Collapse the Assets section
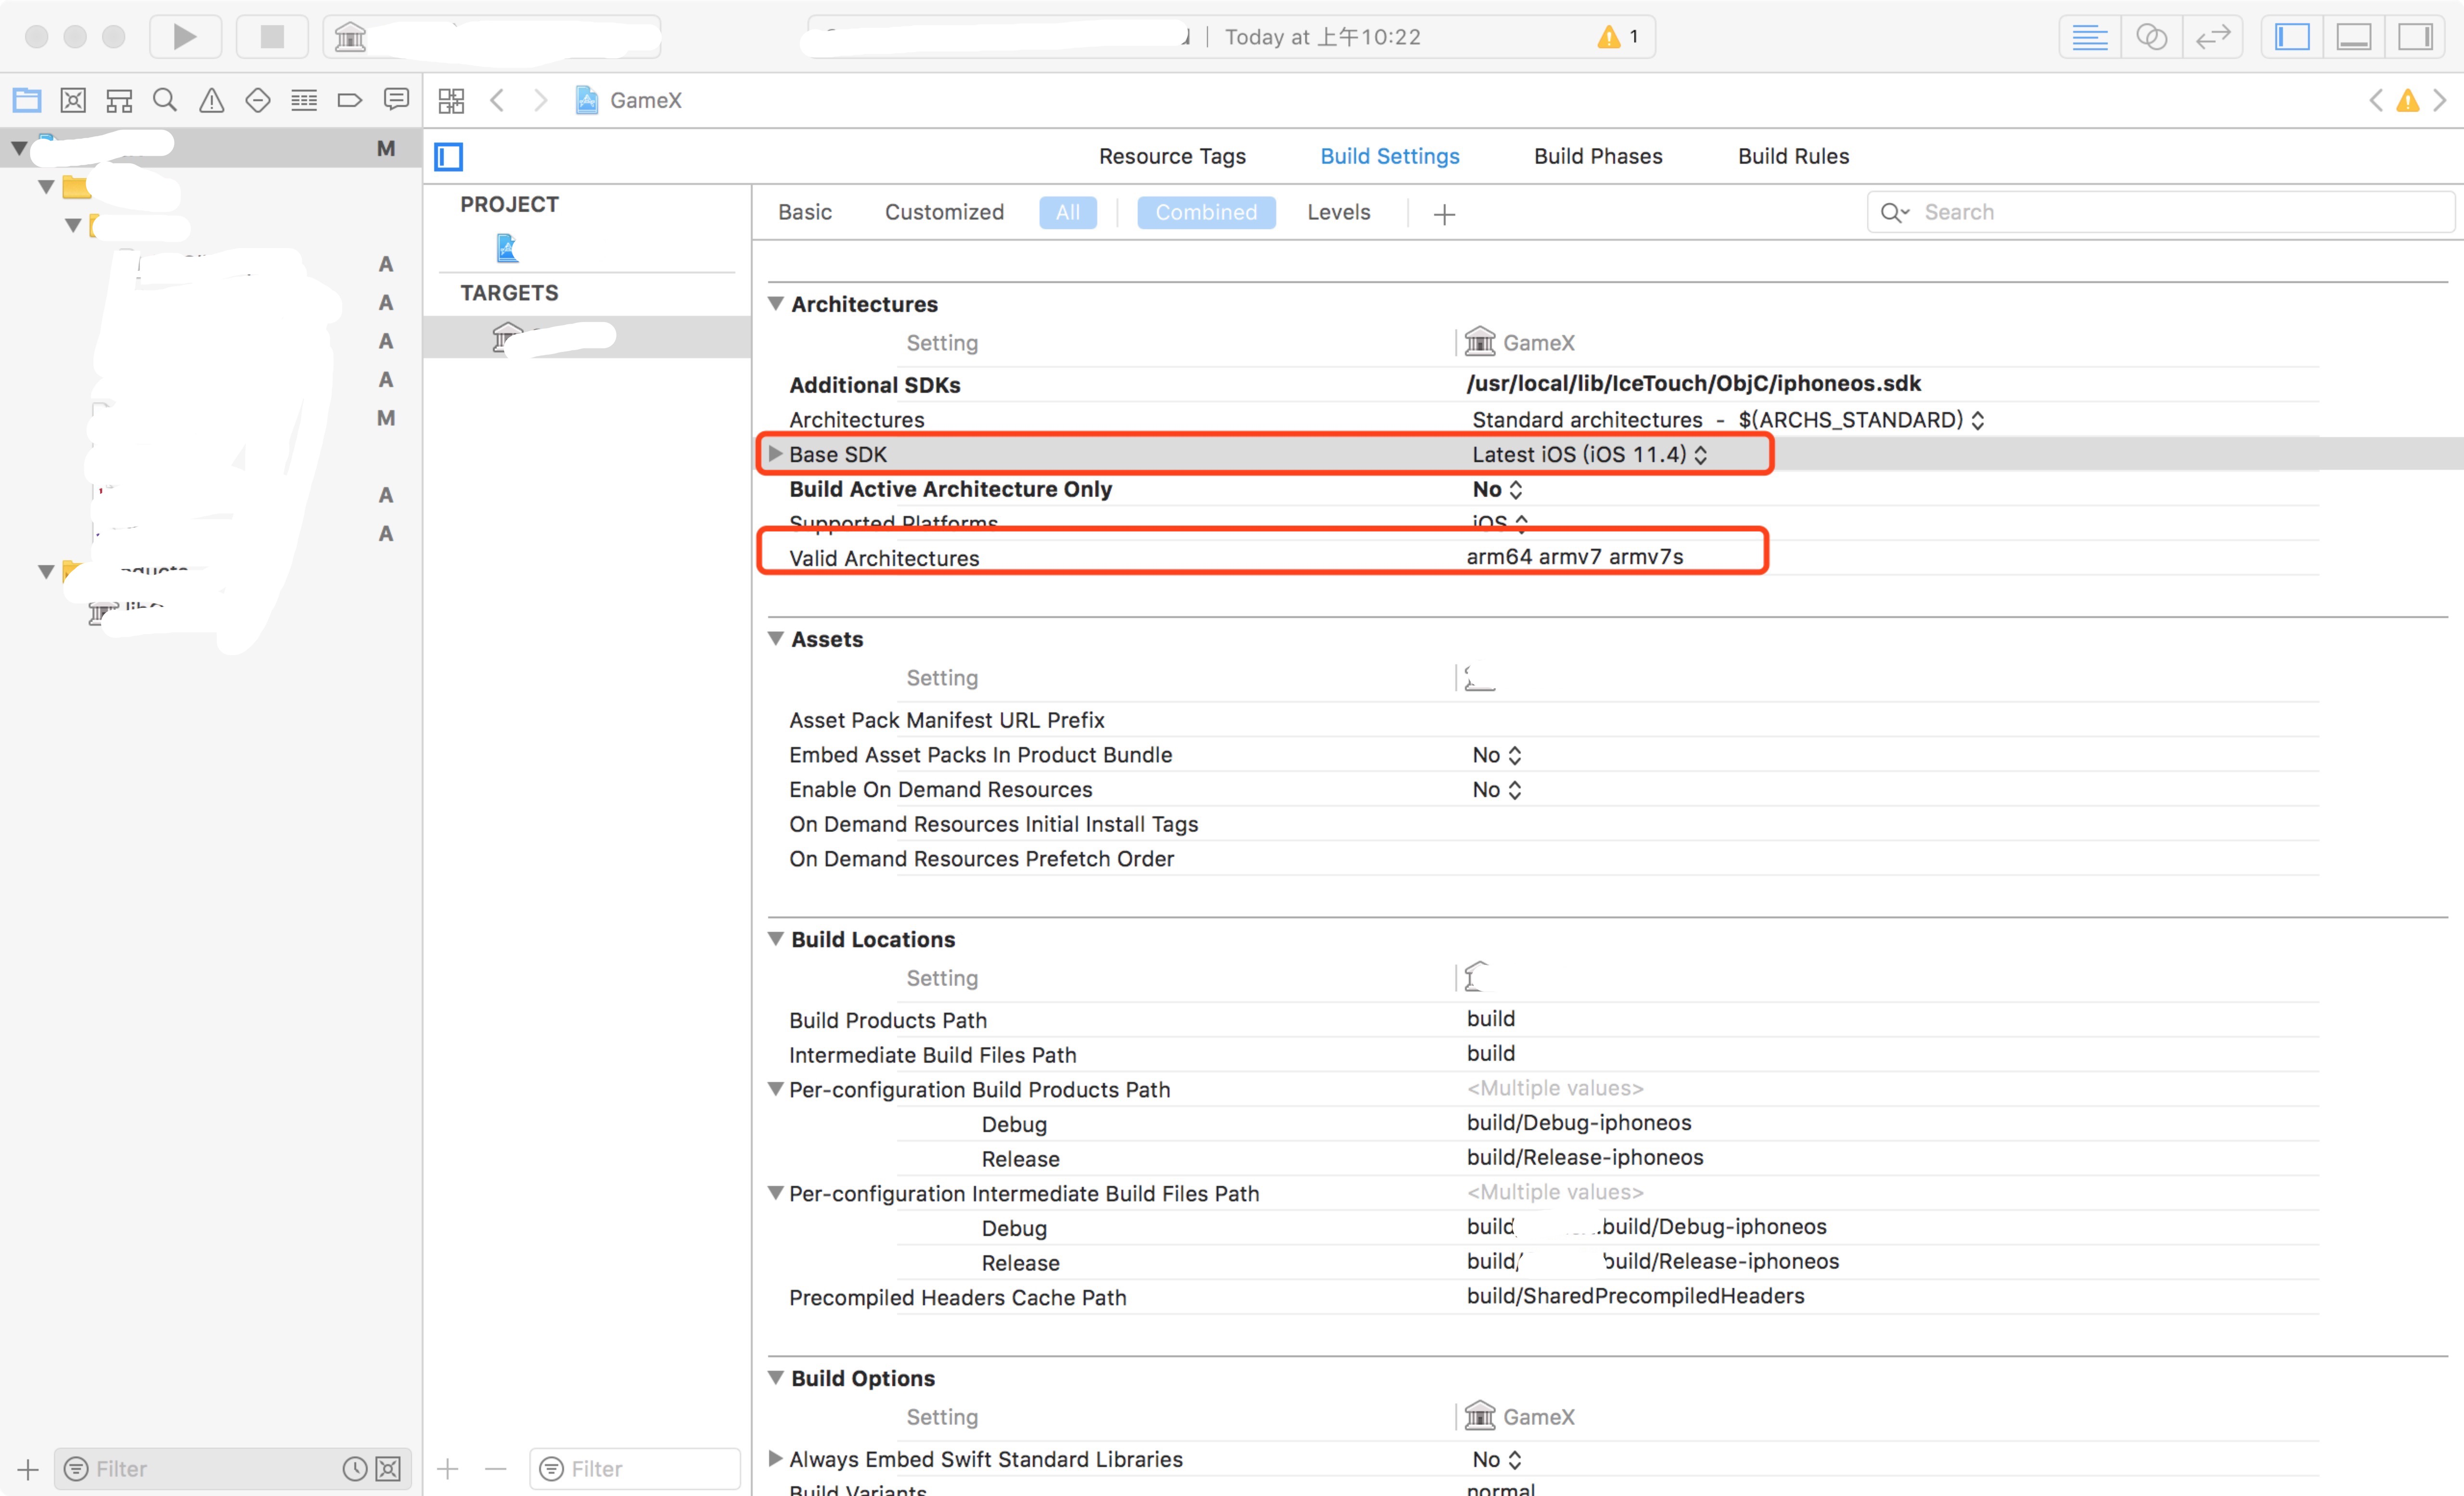The height and width of the screenshot is (1496, 2464). 775,638
